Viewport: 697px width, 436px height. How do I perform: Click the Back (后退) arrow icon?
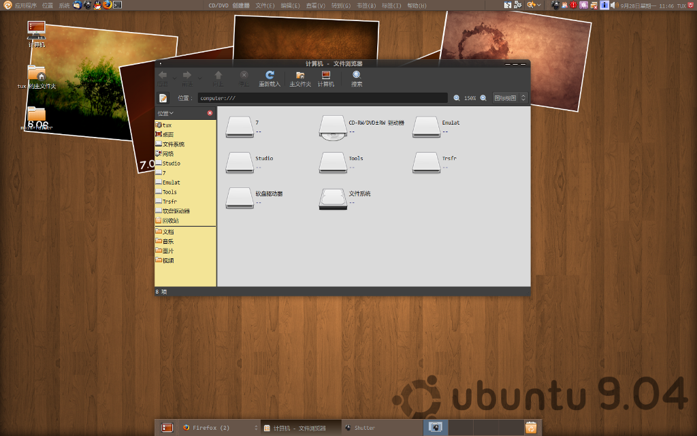click(x=163, y=75)
